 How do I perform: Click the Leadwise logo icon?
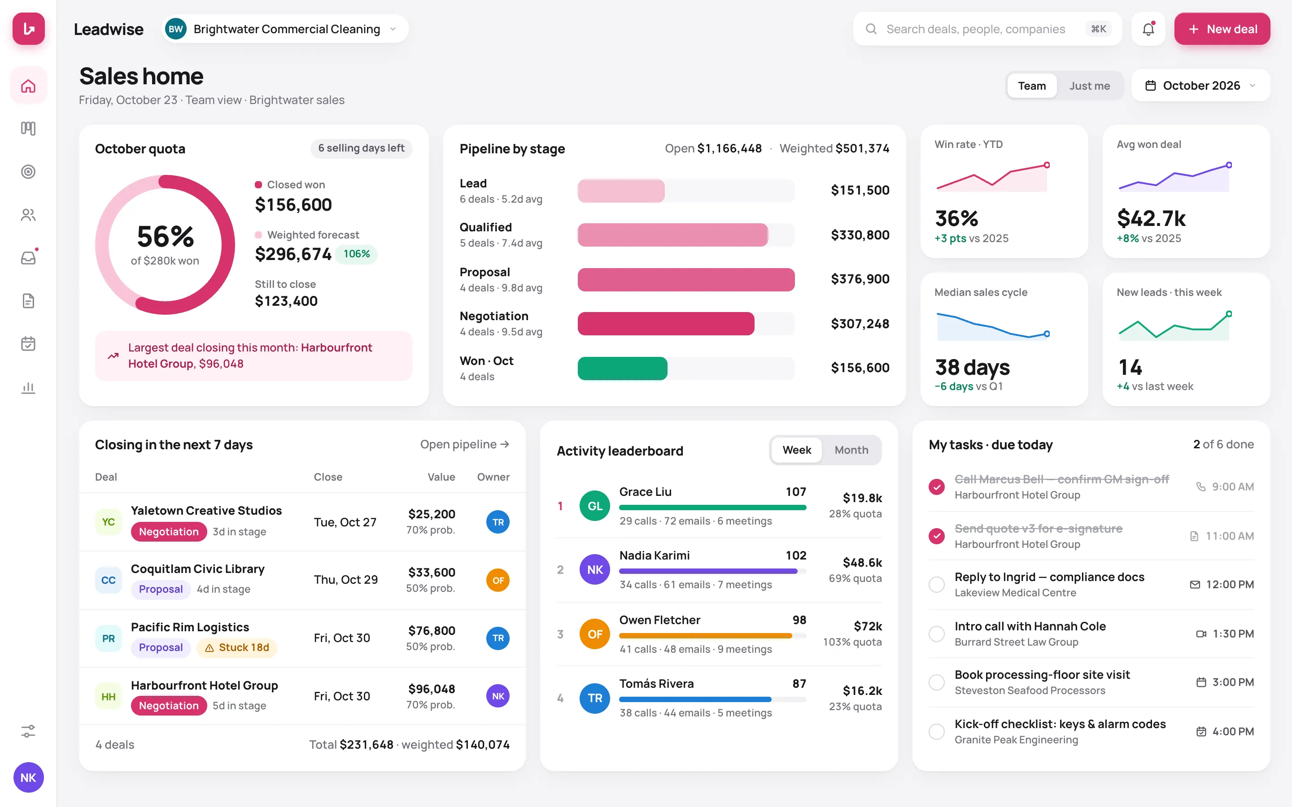28,29
